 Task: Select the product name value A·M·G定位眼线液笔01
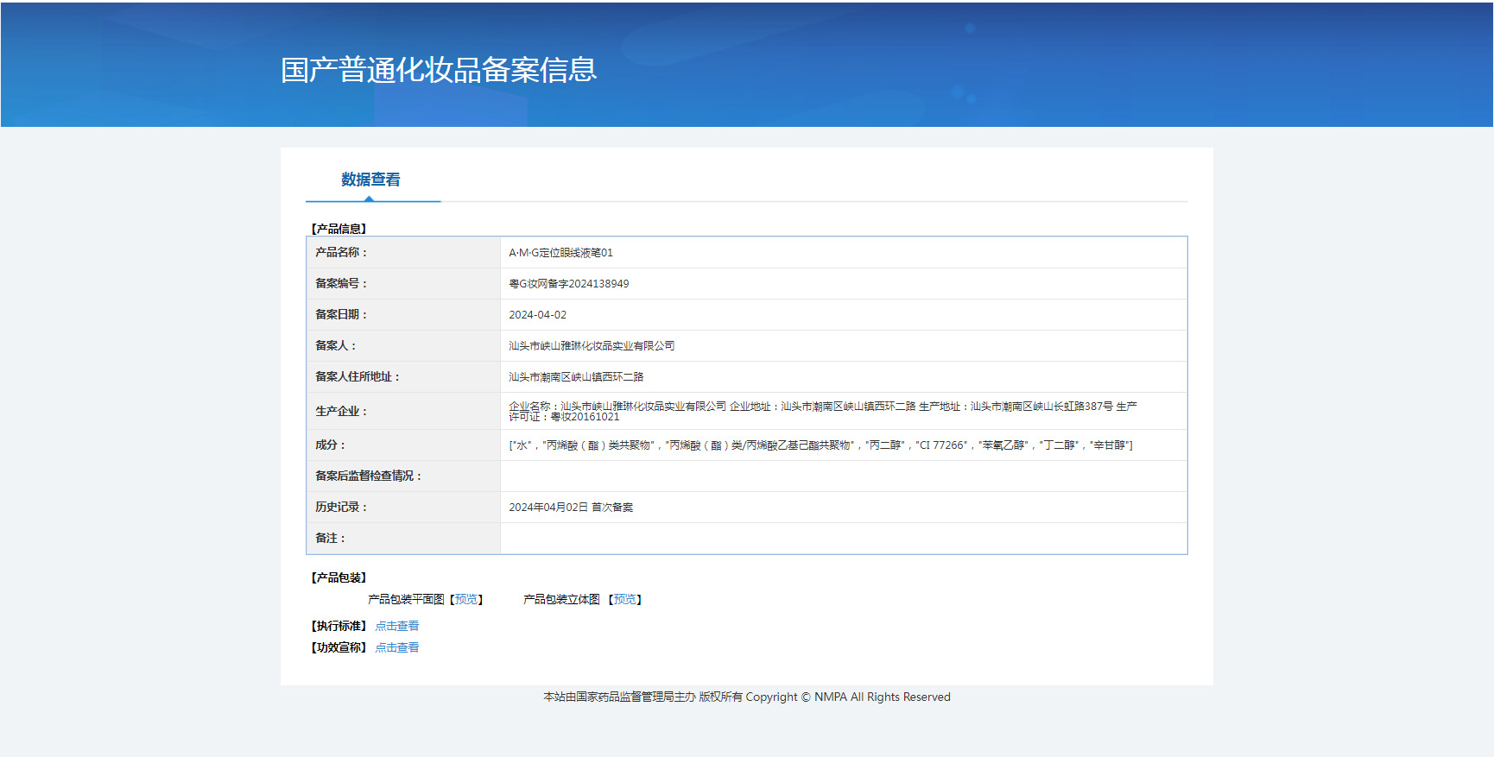pyautogui.click(x=560, y=253)
